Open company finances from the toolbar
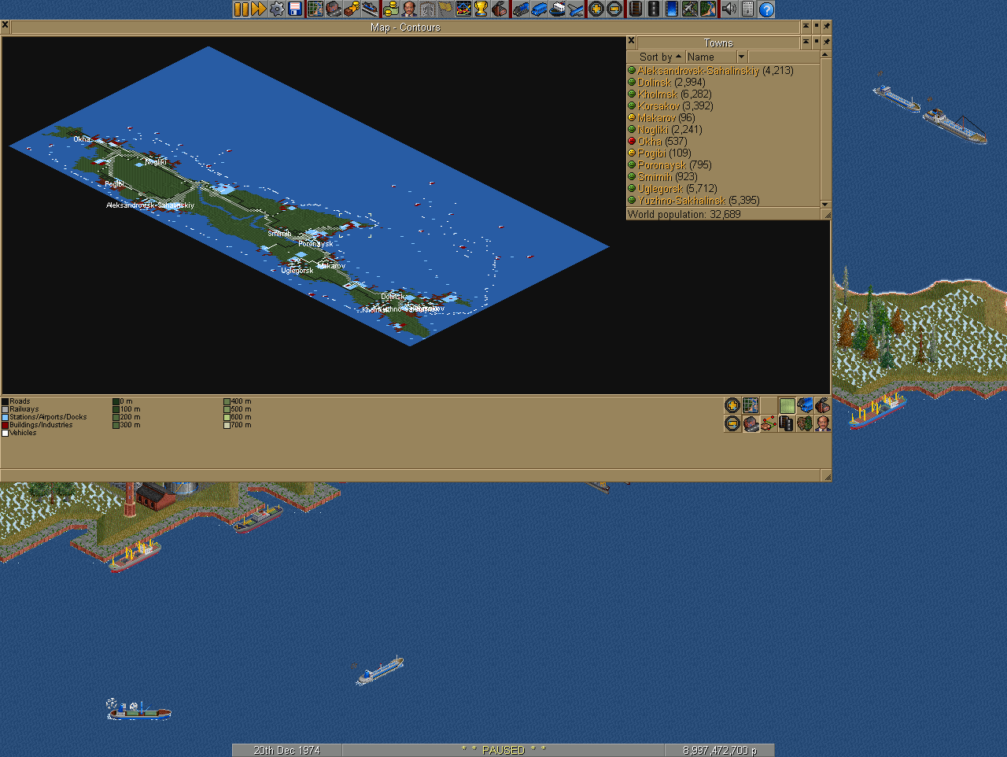1007x757 pixels. coord(391,9)
